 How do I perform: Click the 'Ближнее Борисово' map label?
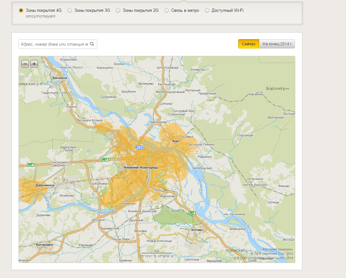143,211
